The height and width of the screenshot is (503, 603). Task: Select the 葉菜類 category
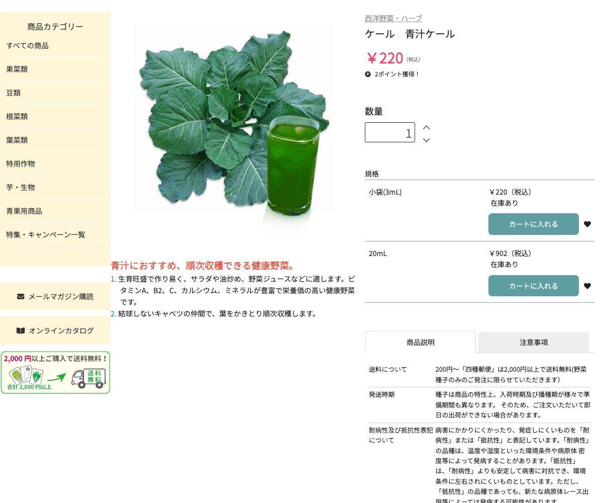17,140
